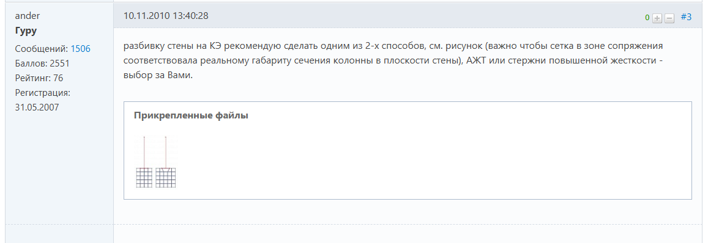Viewport: 708px width, 243px height.
Task: Click the Сообщений label text
Action: pos(42,49)
